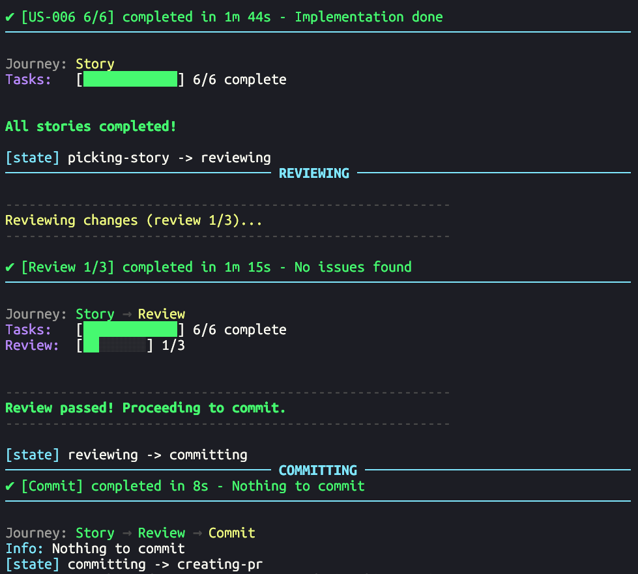The height and width of the screenshot is (574, 638).
Task: Click the 'creating-pr' state text
Action: [x=220, y=564]
